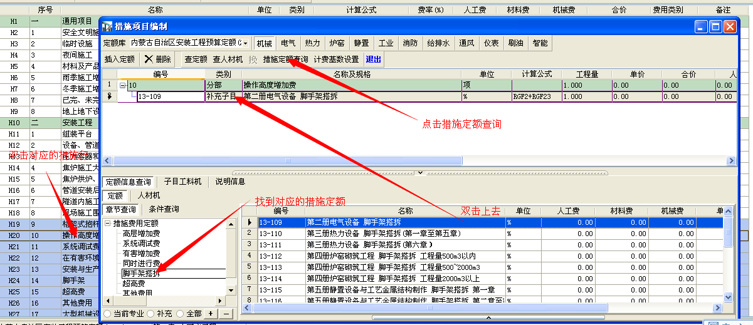Select the 超高费 tree item
Image resolution: width=753 pixels, height=325 pixels.
point(132,284)
